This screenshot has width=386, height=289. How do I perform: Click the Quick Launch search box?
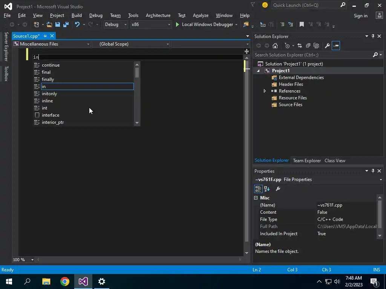[x=305, y=5]
